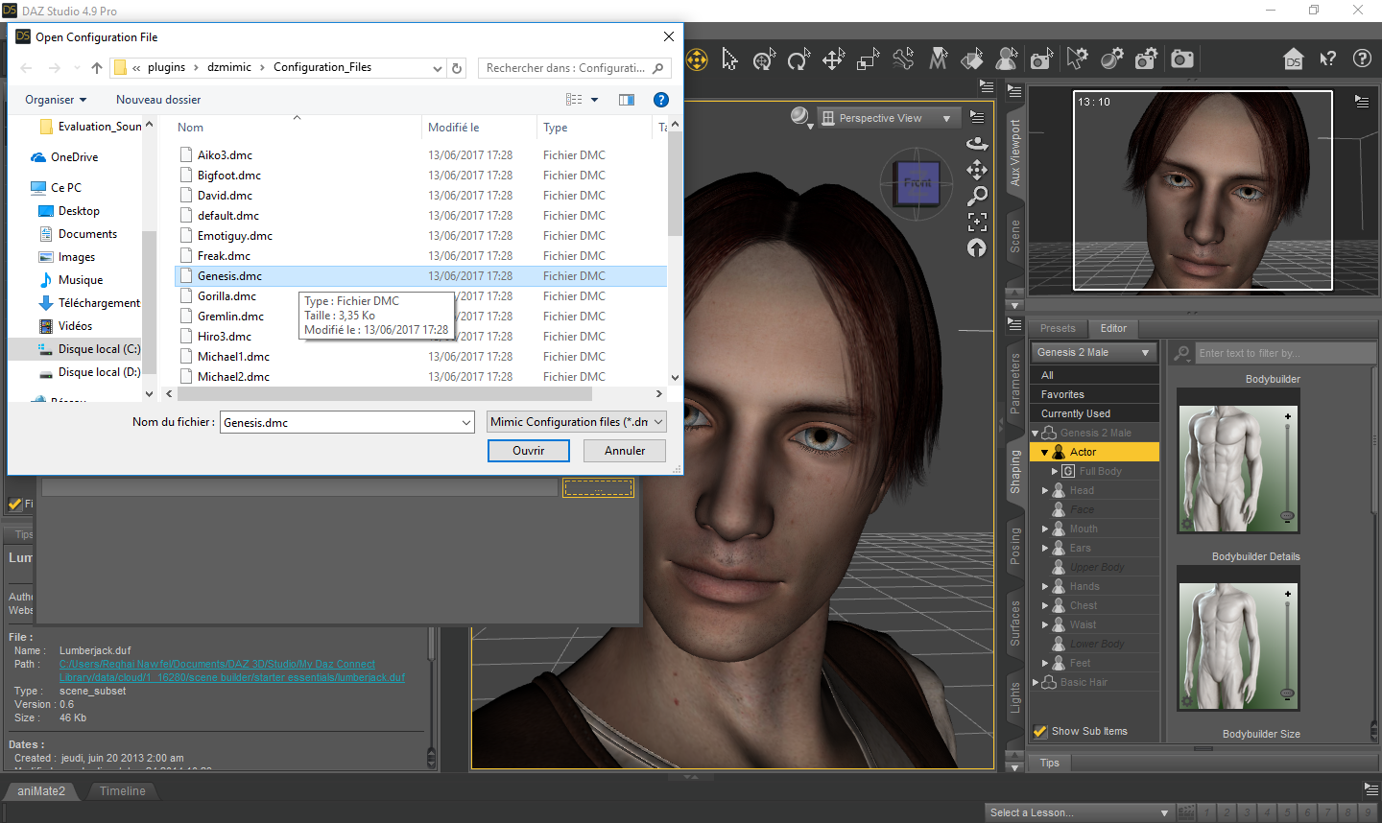
Task: Click the viewport orbit control icon
Action: click(x=977, y=143)
